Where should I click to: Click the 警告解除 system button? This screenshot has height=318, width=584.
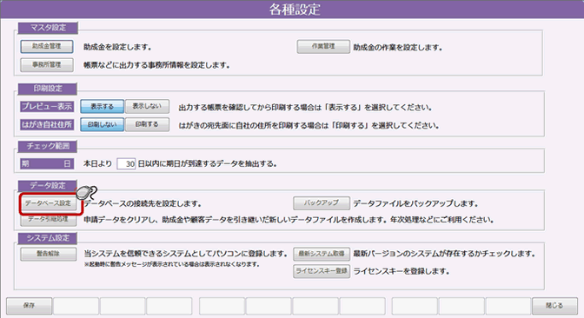pos(49,254)
